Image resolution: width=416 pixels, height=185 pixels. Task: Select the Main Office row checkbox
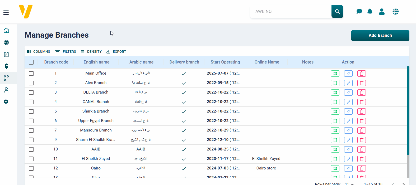[x=31, y=74]
